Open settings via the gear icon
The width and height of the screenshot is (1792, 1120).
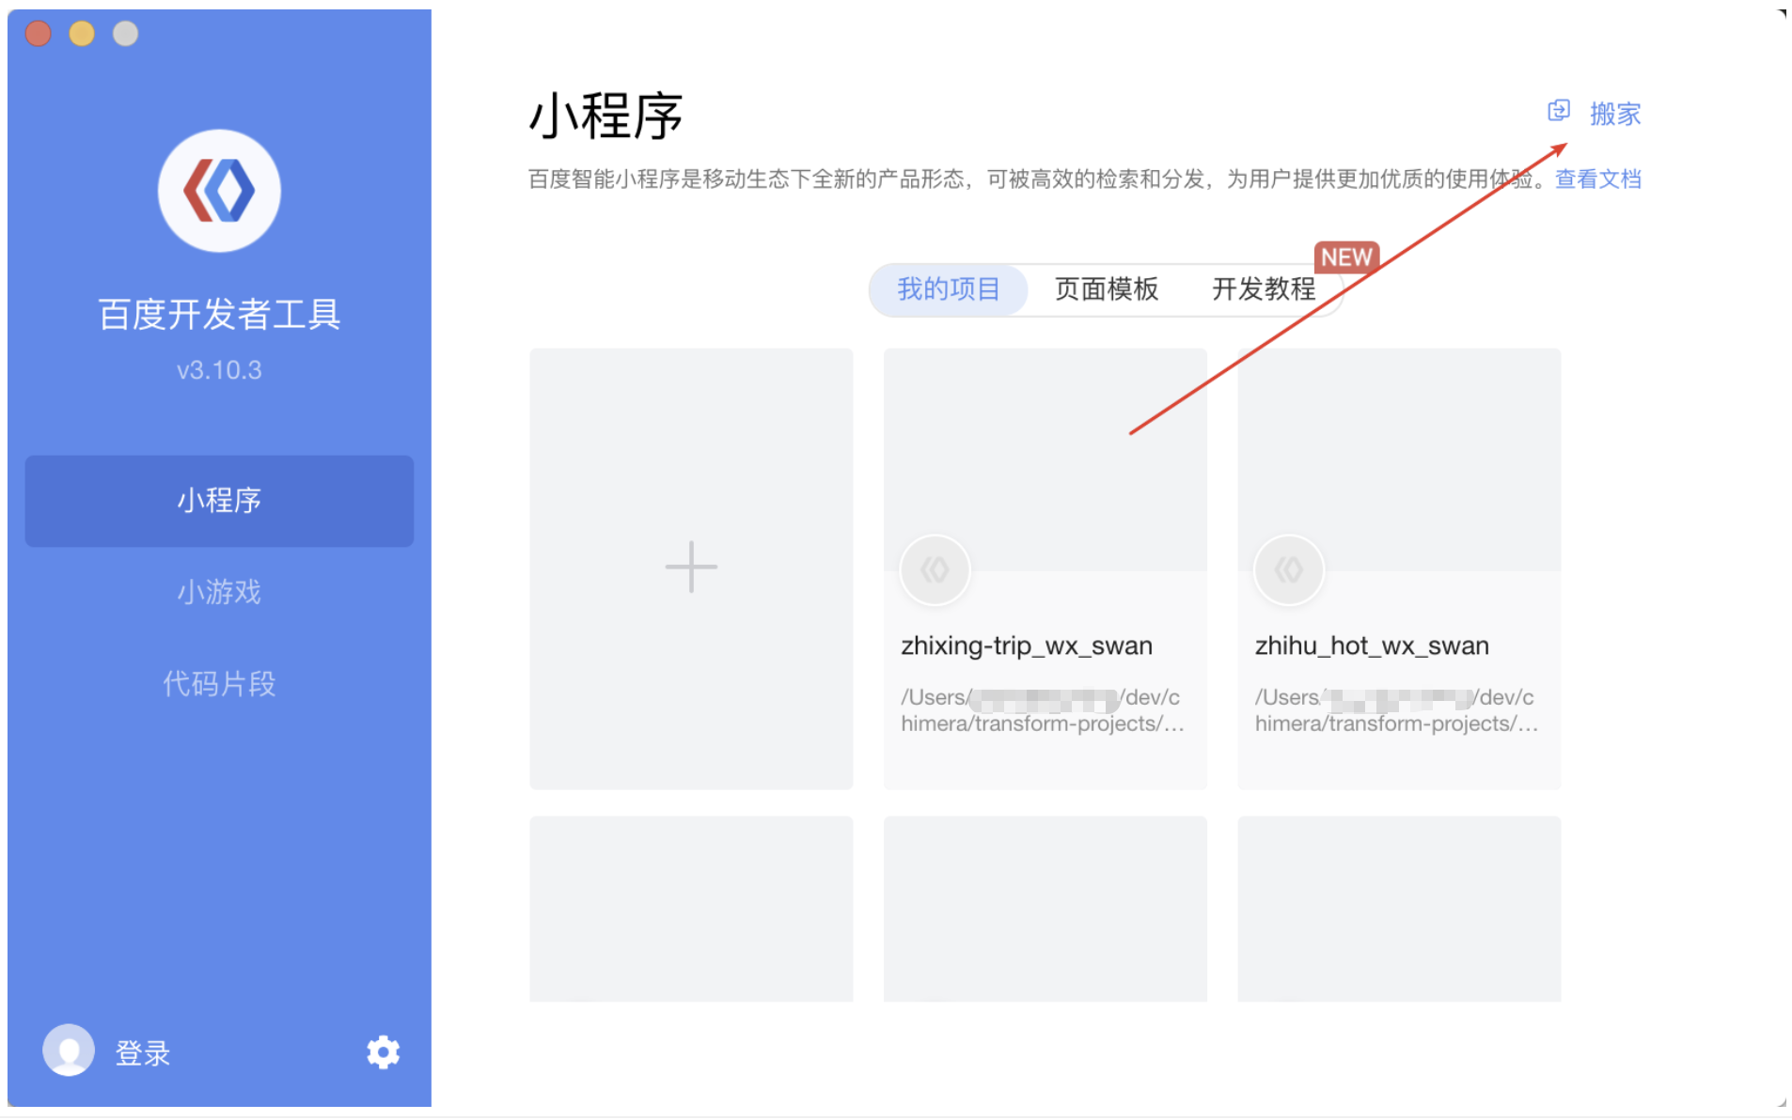pyautogui.click(x=383, y=1051)
